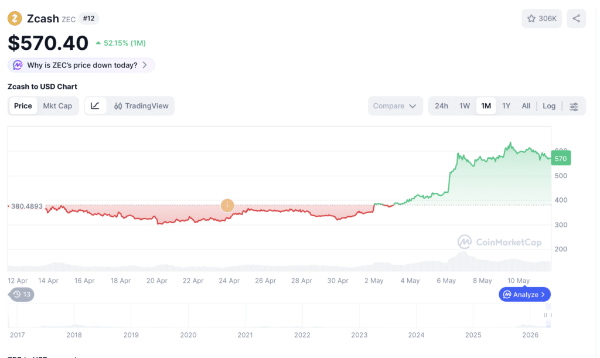The width and height of the screenshot is (600, 358).
Task: Click the 300 y-axis price label
Action: pos(561,225)
